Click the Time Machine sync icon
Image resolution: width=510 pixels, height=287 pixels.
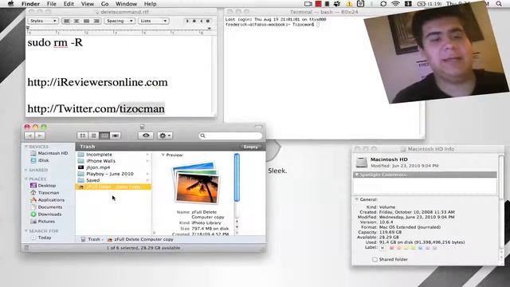[x=383, y=4]
